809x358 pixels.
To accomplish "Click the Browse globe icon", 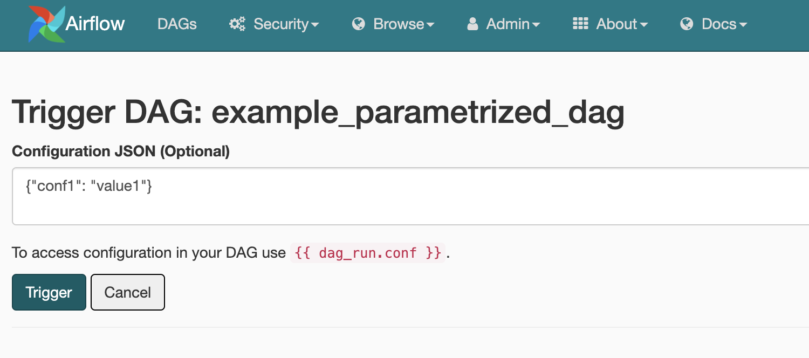I will (x=359, y=24).
